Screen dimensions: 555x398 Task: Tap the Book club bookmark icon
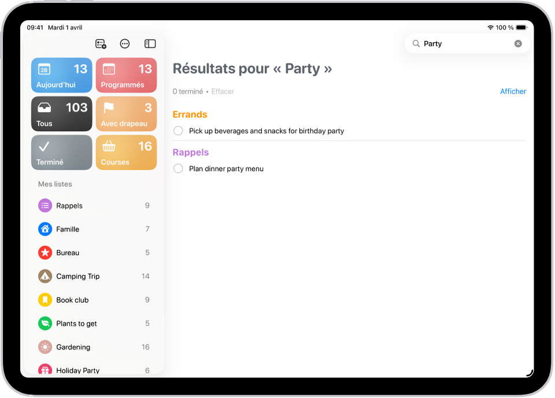click(x=45, y=300)
